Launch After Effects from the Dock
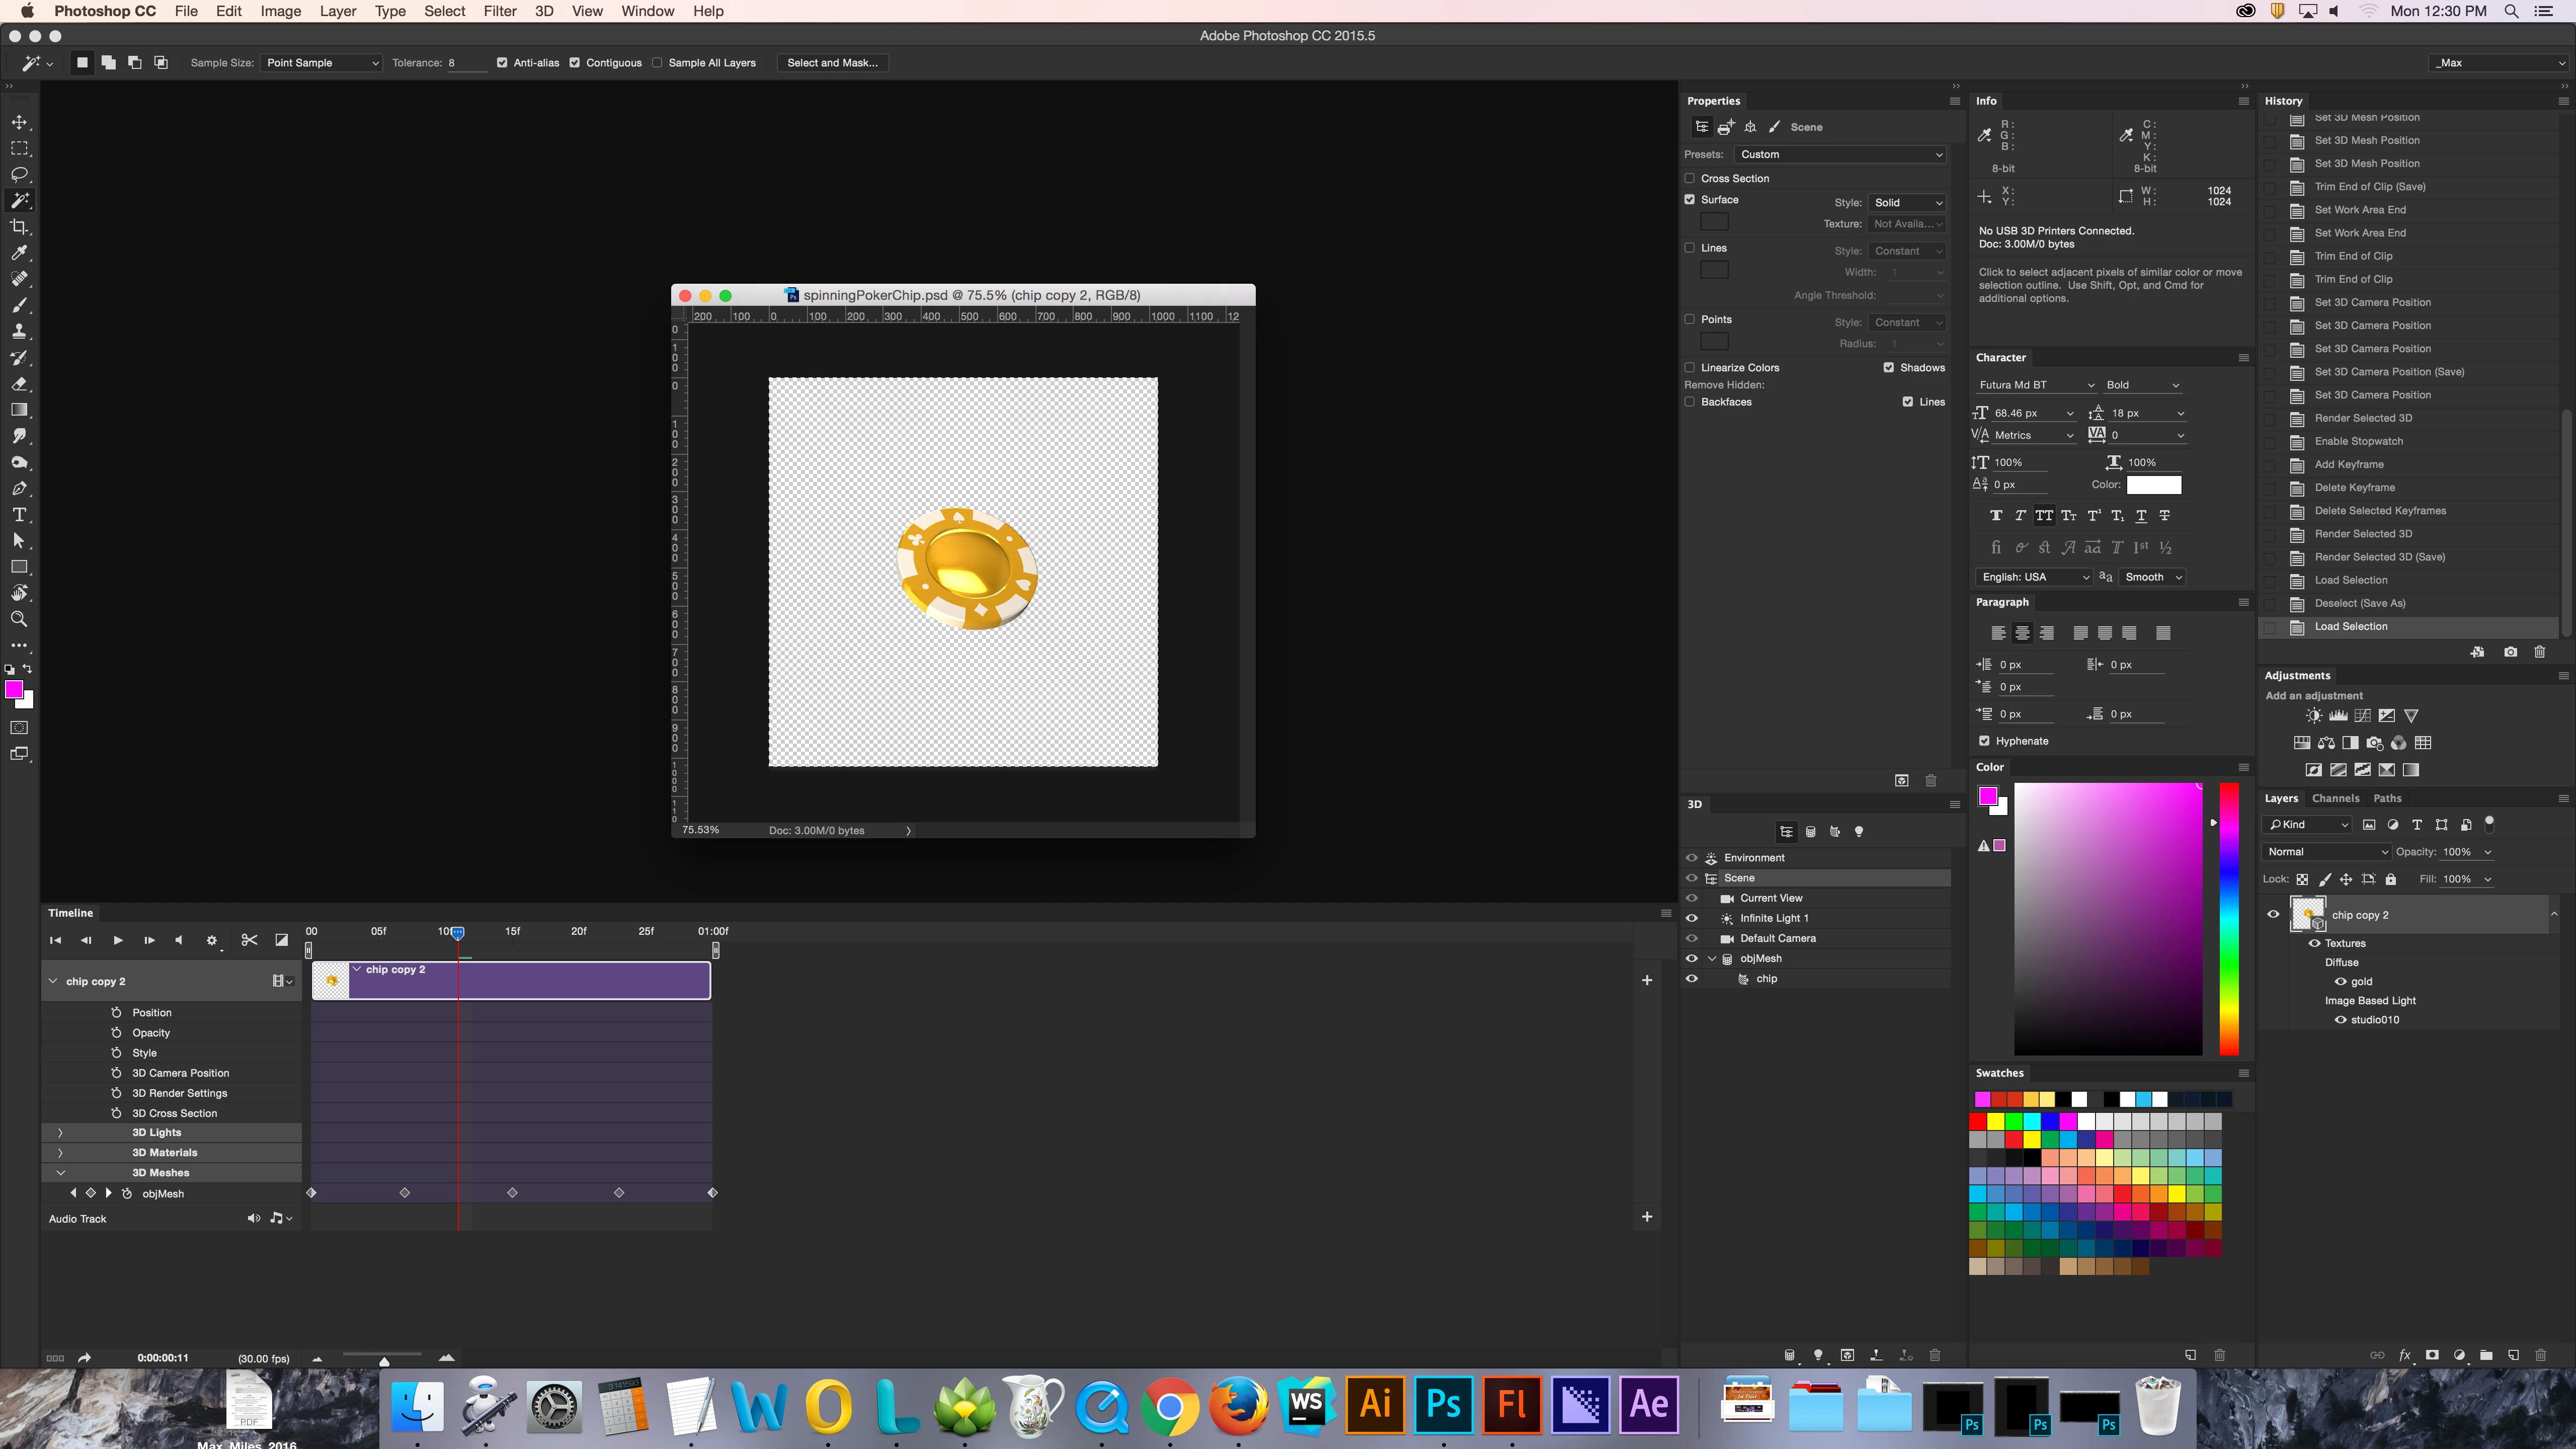Image resolution: width=2576 pixels, height=1449 pixels. pyautogui.click(x=1648, y=1404)
